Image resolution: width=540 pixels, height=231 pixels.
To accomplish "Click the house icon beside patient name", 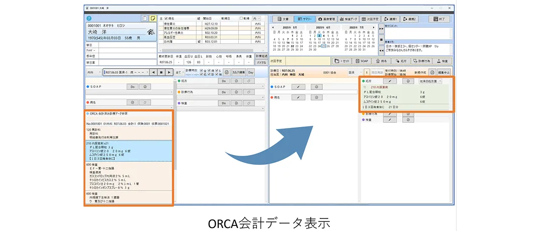I will tap(151, 32).
